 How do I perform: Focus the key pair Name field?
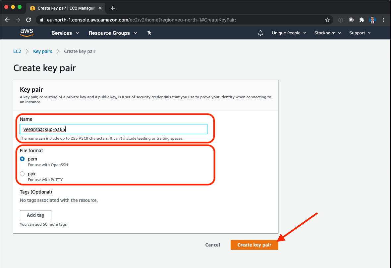(x=113, y=129)
